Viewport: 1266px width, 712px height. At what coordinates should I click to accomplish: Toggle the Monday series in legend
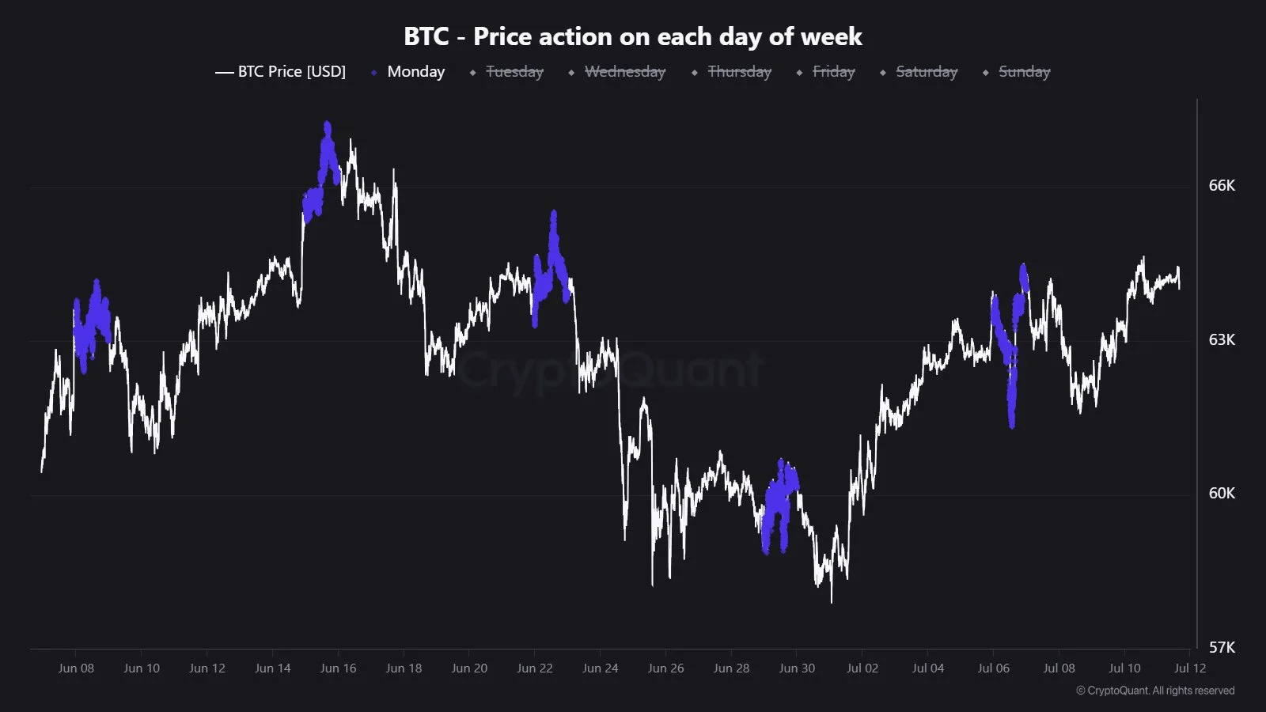coord(408,72)
